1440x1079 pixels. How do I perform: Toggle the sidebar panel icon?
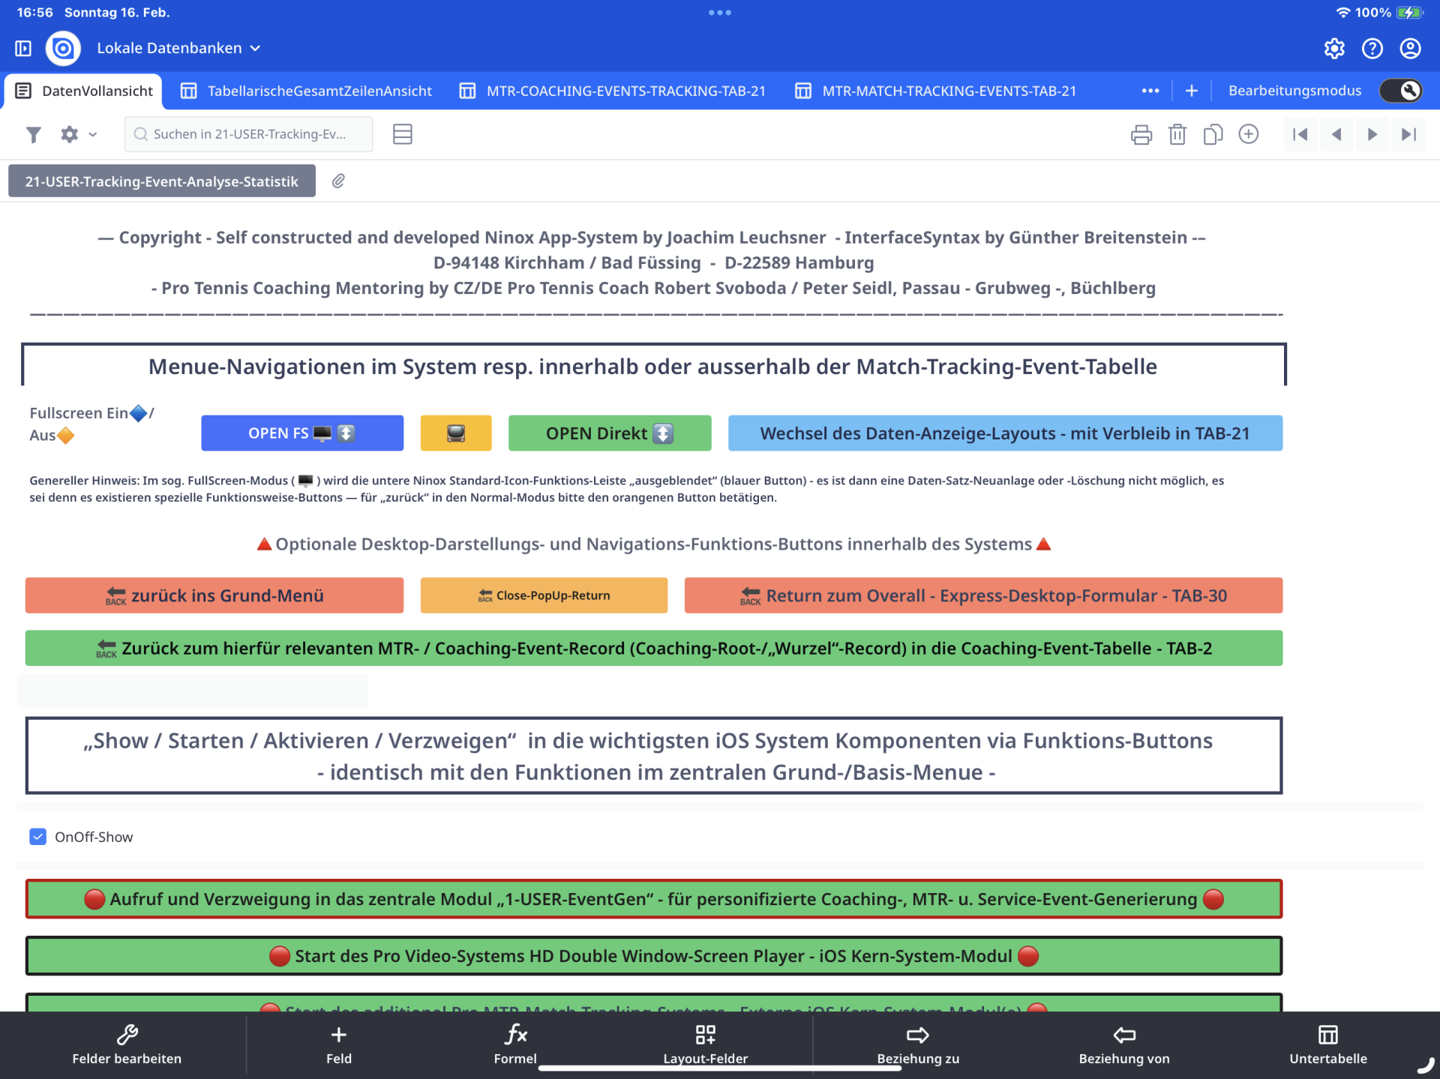coord(23,48)
